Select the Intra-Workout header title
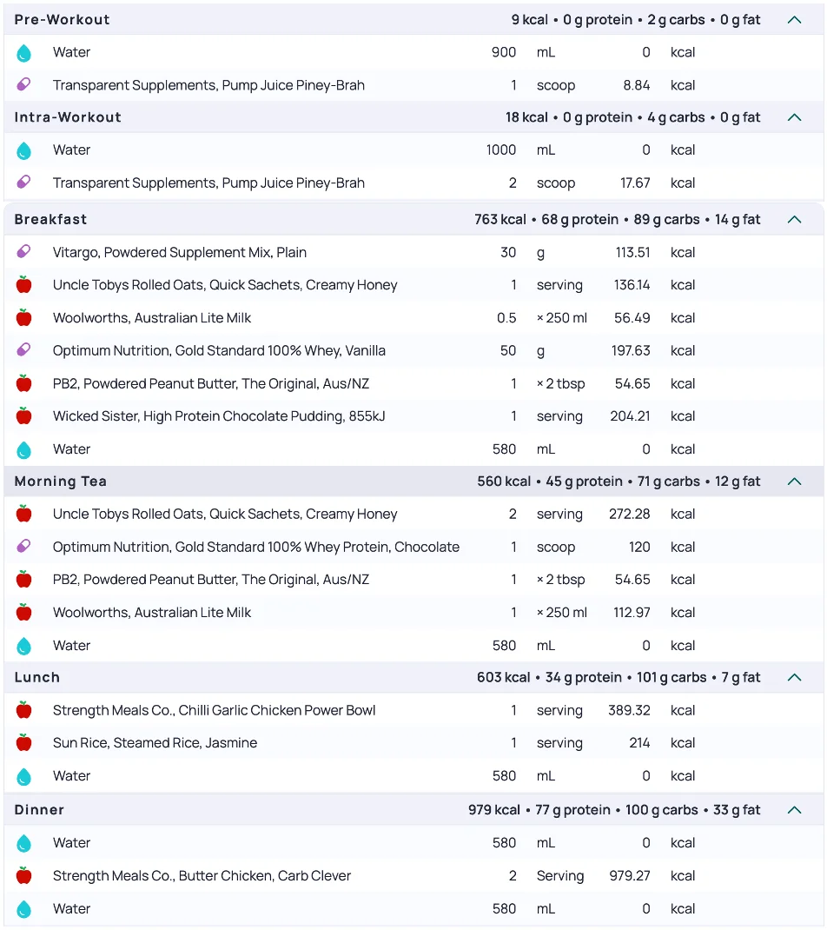 click(68, 117)
